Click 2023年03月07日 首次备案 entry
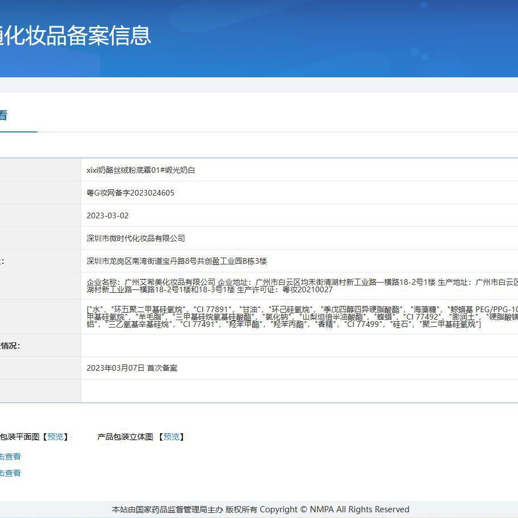Viewport: 518px width, 518px height. pyautogui.click(x=132, y=368)
